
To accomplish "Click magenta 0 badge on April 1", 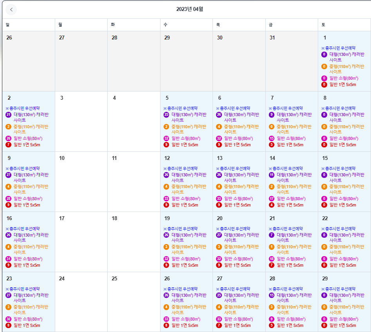I will click(x=324, y=78).
